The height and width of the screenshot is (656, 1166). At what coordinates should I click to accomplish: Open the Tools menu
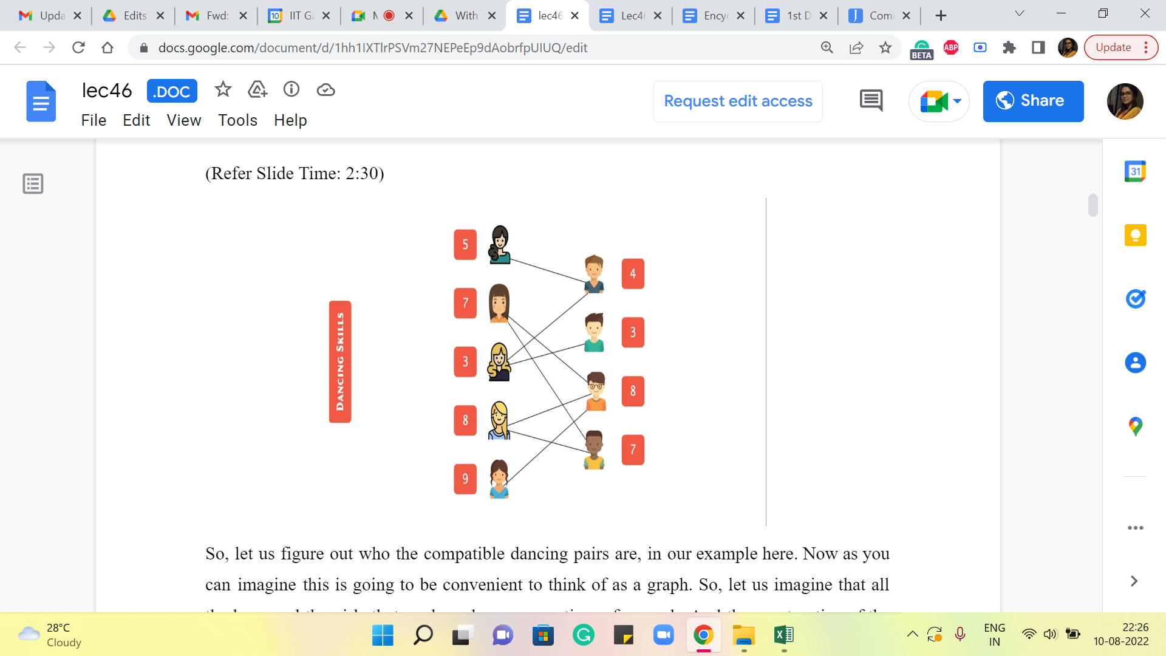coord(237,120)
